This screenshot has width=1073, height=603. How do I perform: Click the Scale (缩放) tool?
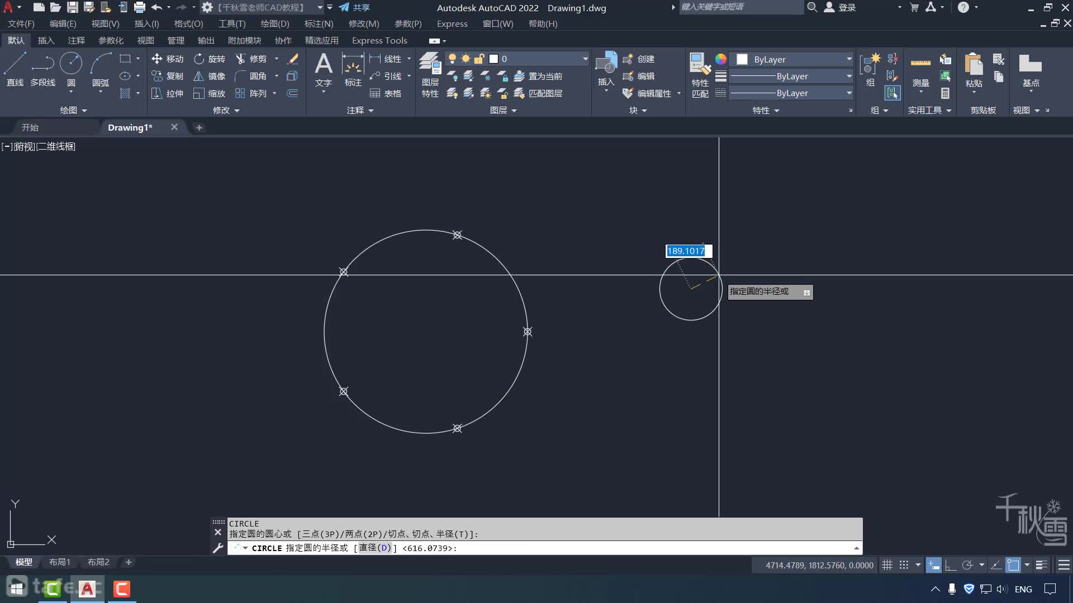pyautogui.click(x=210, y=93)
